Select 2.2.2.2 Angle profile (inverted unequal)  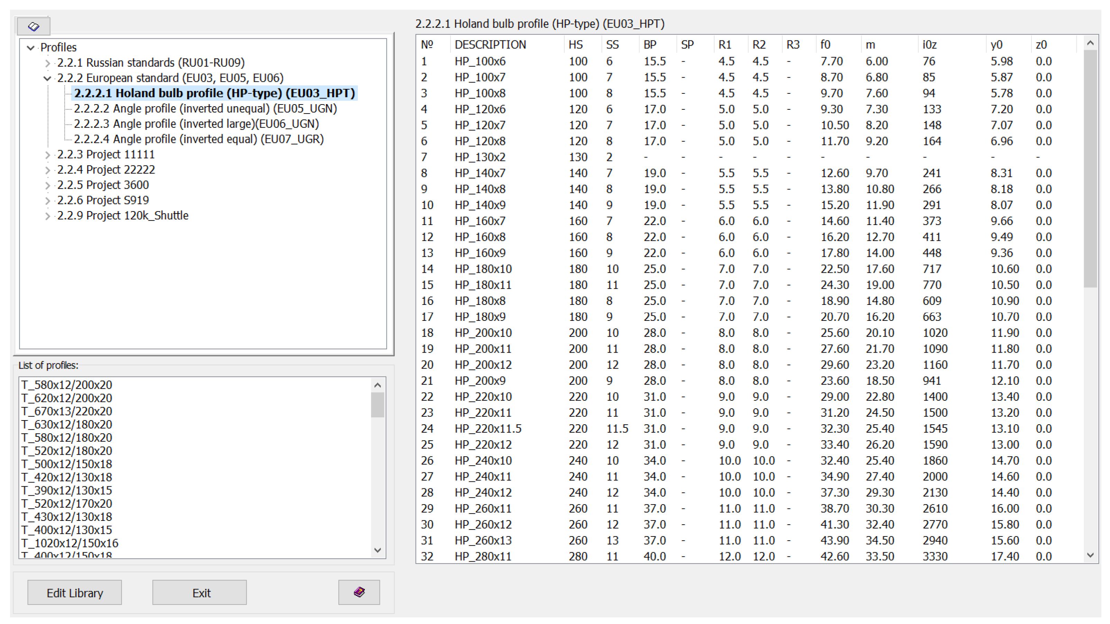coord(205,109)
